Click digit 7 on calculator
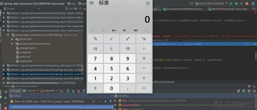Image resolution: width=257 pixels, height=110 pixels. 95,59
